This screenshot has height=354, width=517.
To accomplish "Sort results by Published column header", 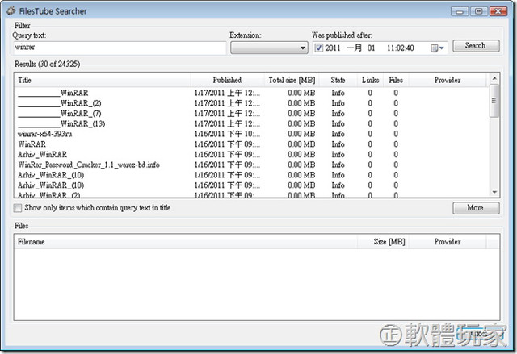I will [x=227, y=81].
